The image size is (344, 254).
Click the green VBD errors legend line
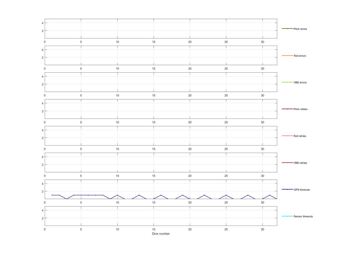point(287,82)
